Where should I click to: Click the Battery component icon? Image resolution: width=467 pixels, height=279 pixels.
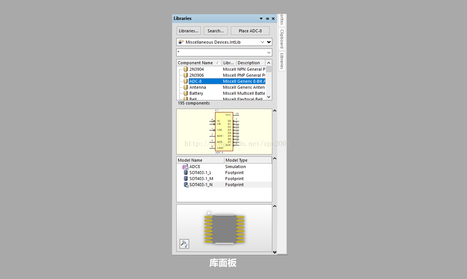click(186, 93)
